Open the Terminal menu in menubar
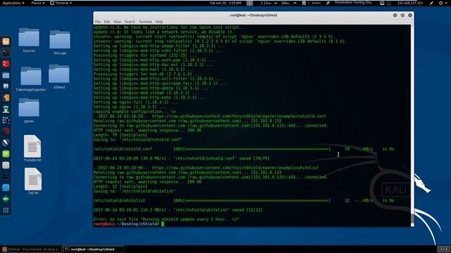 pyautogui.click(x=145, y=22)
